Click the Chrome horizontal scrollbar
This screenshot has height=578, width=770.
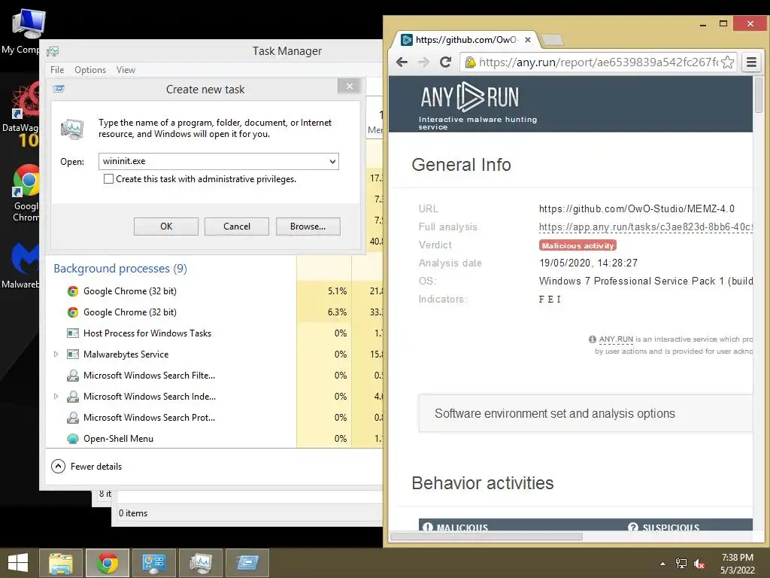[487, 536]
